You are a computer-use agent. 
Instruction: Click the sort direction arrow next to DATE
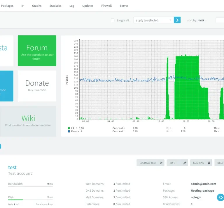(206, 20)
